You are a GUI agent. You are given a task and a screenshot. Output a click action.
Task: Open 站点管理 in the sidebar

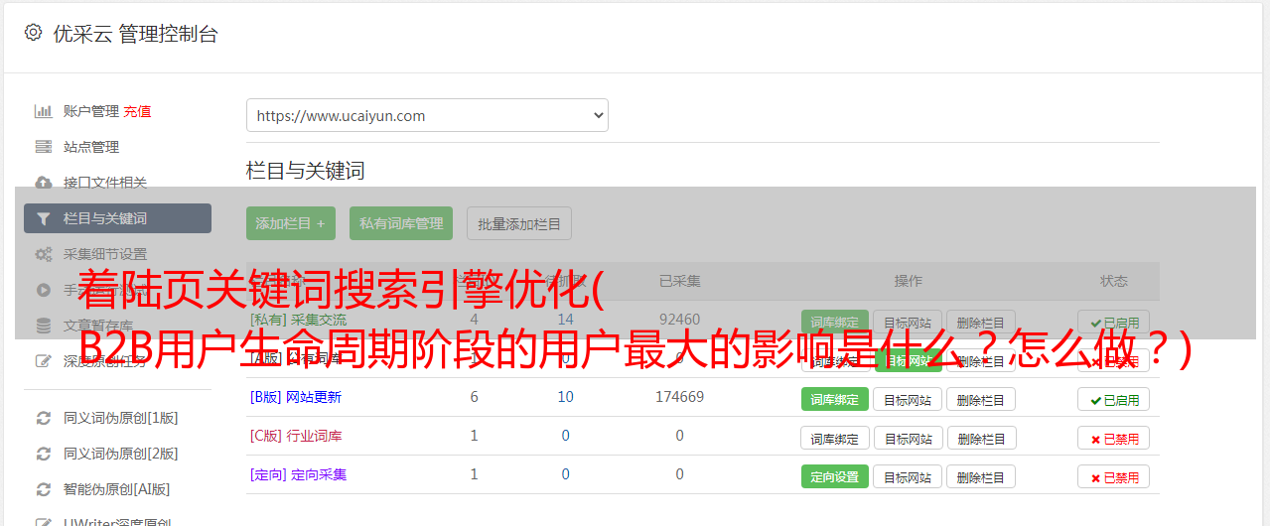pyautogui.click(x=91, y=147)
